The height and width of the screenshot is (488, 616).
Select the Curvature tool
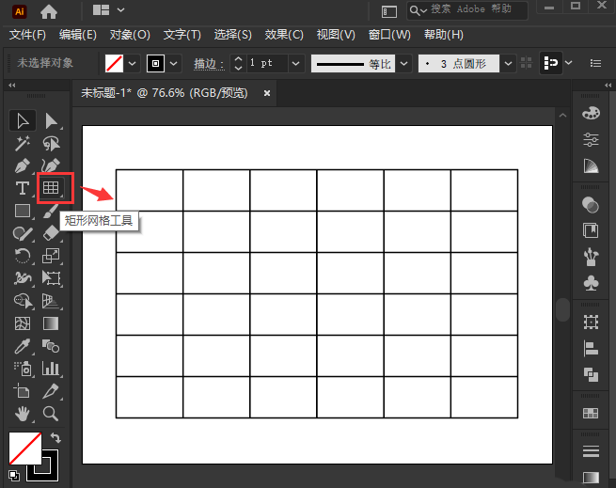(51, 165)
